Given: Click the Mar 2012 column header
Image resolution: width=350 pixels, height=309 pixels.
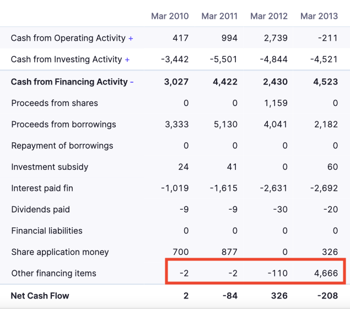Looking at the screenshot, I should [x=269, y=16].
